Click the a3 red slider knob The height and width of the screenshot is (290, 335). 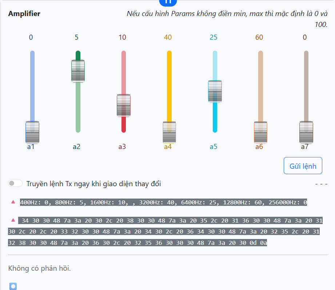[x=124, y=106]
